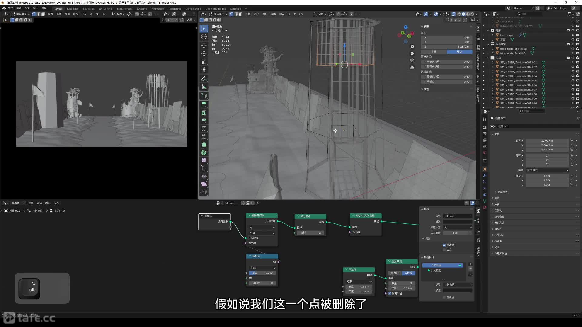
Task: Select the Smooth vertices tool
Action: coord(204,160)
